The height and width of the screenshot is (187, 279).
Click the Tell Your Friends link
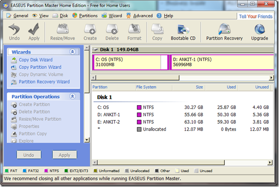[256, 16]
